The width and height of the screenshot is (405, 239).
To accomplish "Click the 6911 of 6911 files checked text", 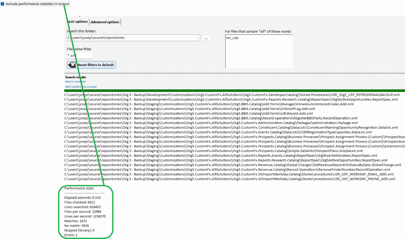I will (81, 87).
